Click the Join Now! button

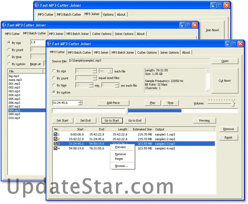pos(212,30)
